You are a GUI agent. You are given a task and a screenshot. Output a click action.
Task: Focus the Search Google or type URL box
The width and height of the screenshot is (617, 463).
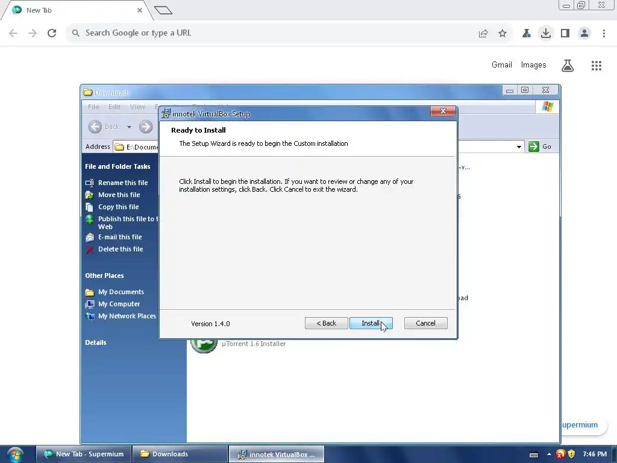pos(272,33)
